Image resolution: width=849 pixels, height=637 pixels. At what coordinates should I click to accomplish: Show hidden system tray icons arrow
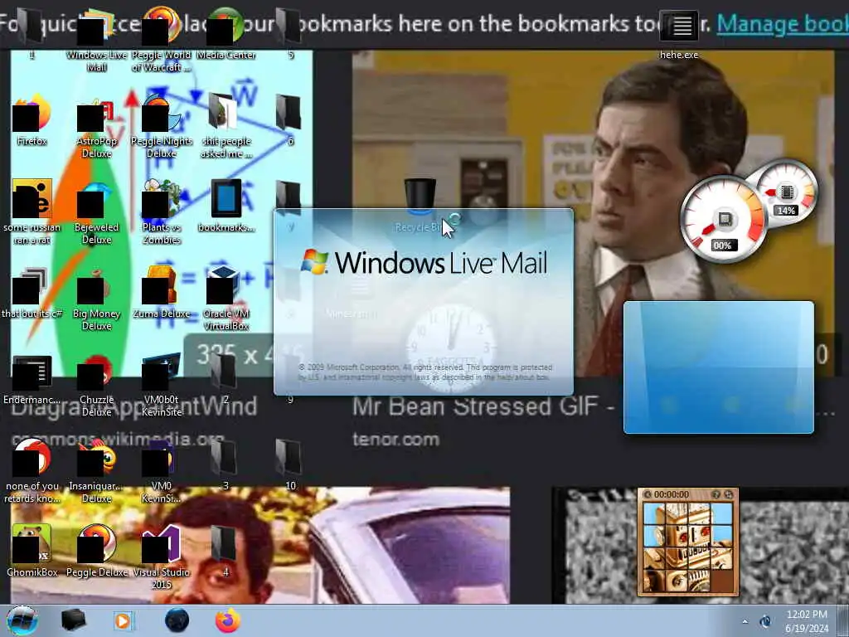point(745,622)
